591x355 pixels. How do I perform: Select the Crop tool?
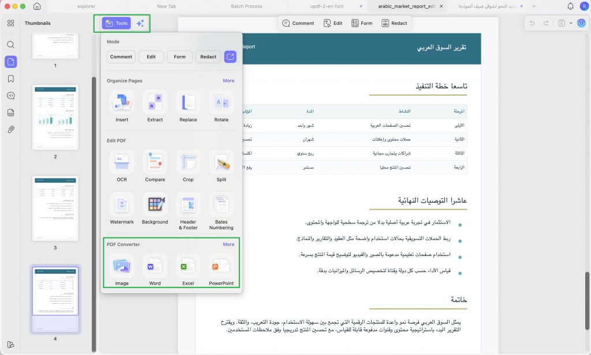click(188, 167)
